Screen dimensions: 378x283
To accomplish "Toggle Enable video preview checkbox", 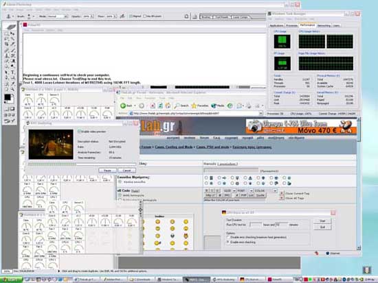I will (79, 132).
